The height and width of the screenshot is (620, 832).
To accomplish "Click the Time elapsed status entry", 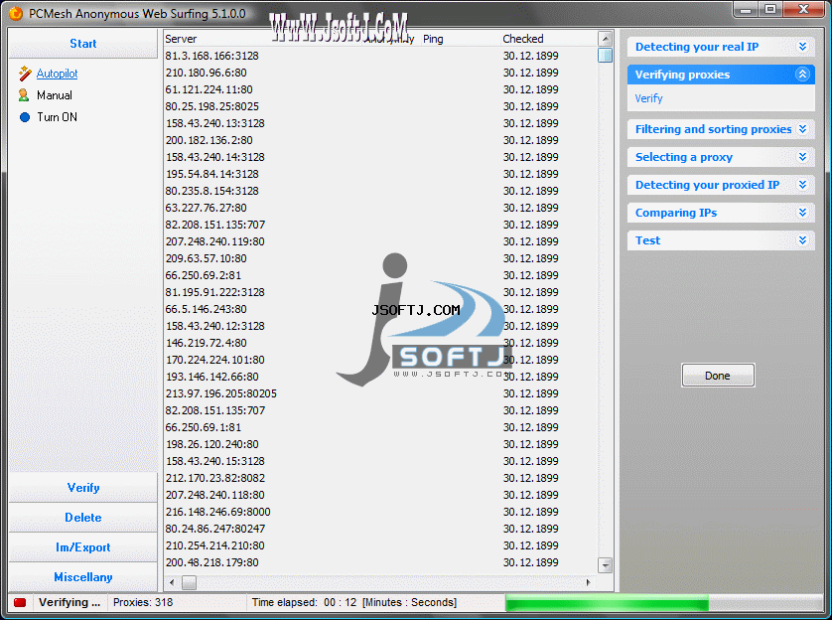I will [353, 602].
